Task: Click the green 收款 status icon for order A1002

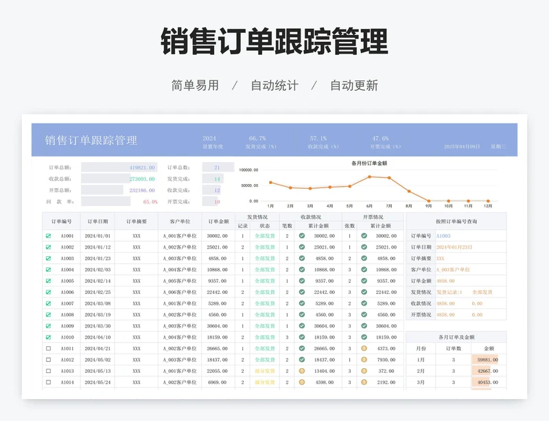Action: (x=302, y=247)
